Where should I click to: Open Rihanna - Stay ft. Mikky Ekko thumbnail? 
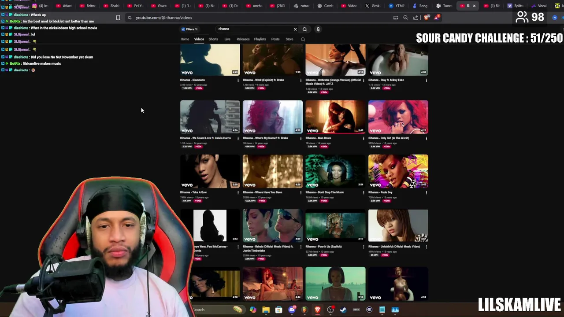click(x=398, y=59)
